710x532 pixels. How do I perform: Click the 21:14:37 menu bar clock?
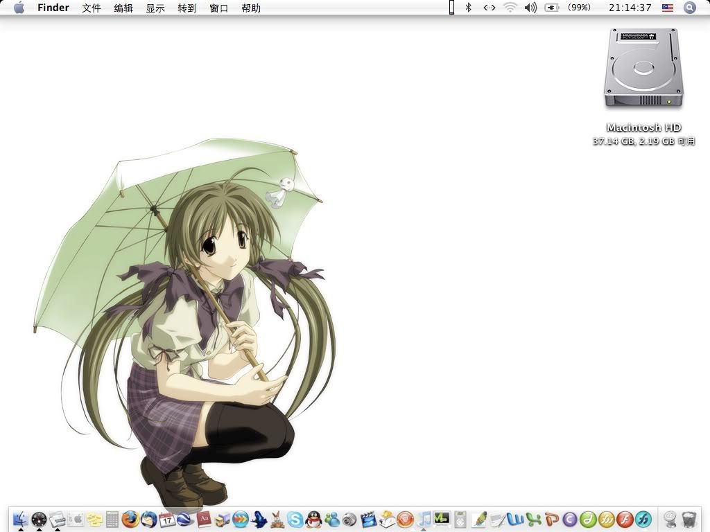click(630, 7)
